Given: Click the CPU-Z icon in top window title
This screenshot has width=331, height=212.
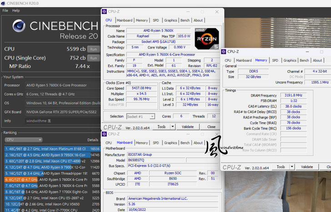Looking at the screenshot, I should (105, 12).
